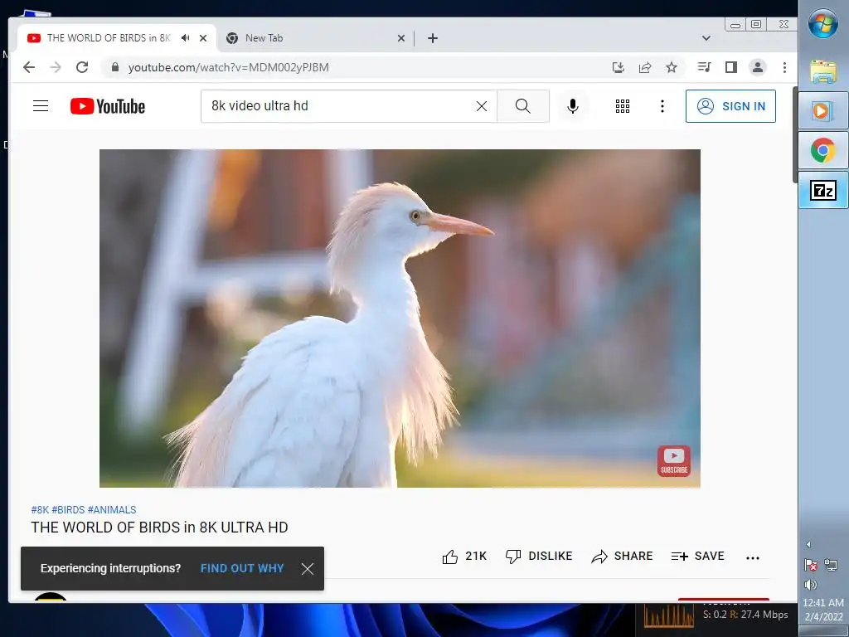Click the address bar URL
Image resolution: width=849 pixels, height=637 pixels.
click(229, 67)
